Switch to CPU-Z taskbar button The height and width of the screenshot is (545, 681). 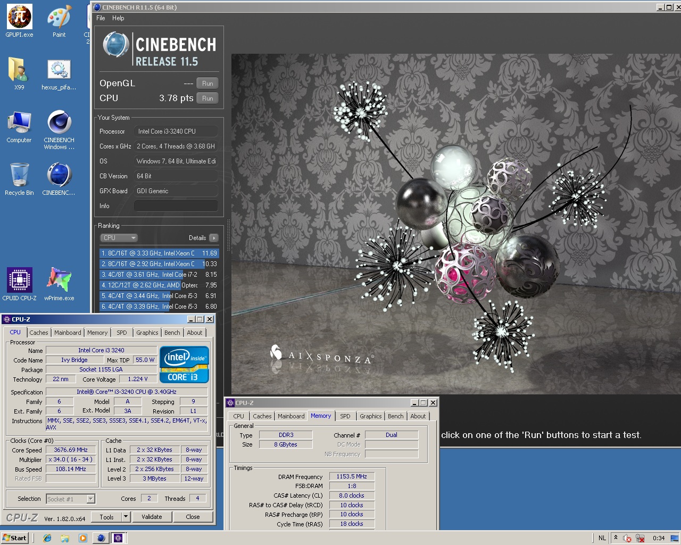coord(118,538)
